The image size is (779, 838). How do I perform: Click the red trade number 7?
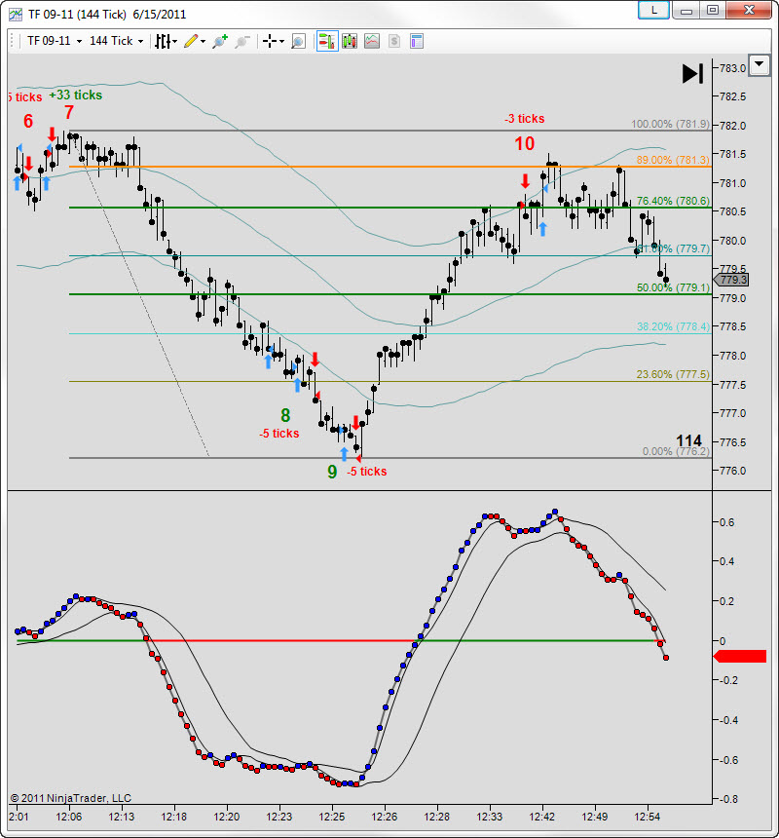coord(69,112)
